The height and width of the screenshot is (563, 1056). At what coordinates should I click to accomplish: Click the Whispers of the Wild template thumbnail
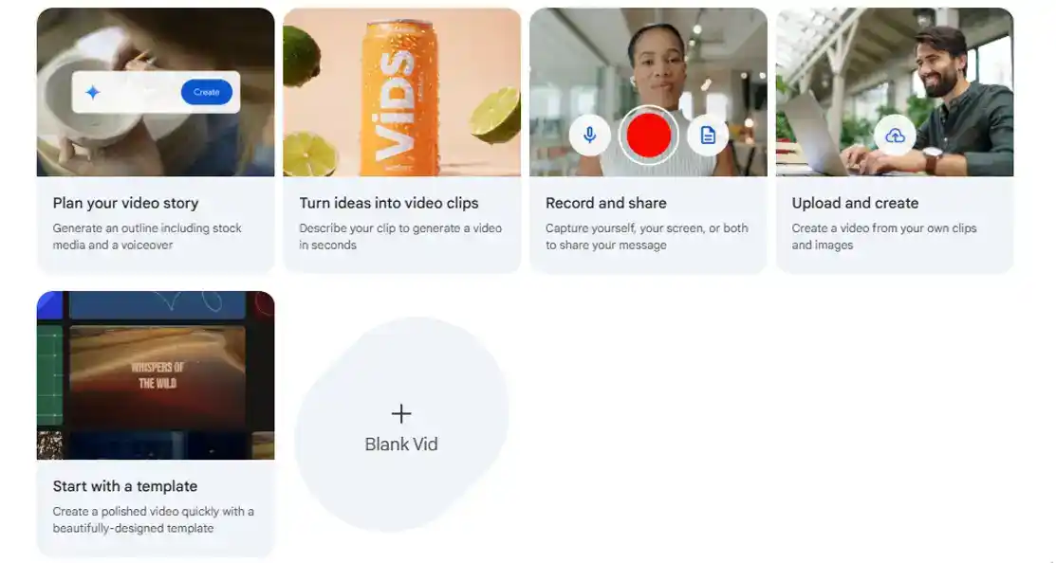pos(156,375)
